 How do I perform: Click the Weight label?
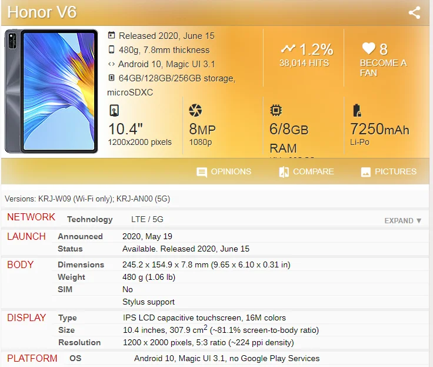click(71, 277)
